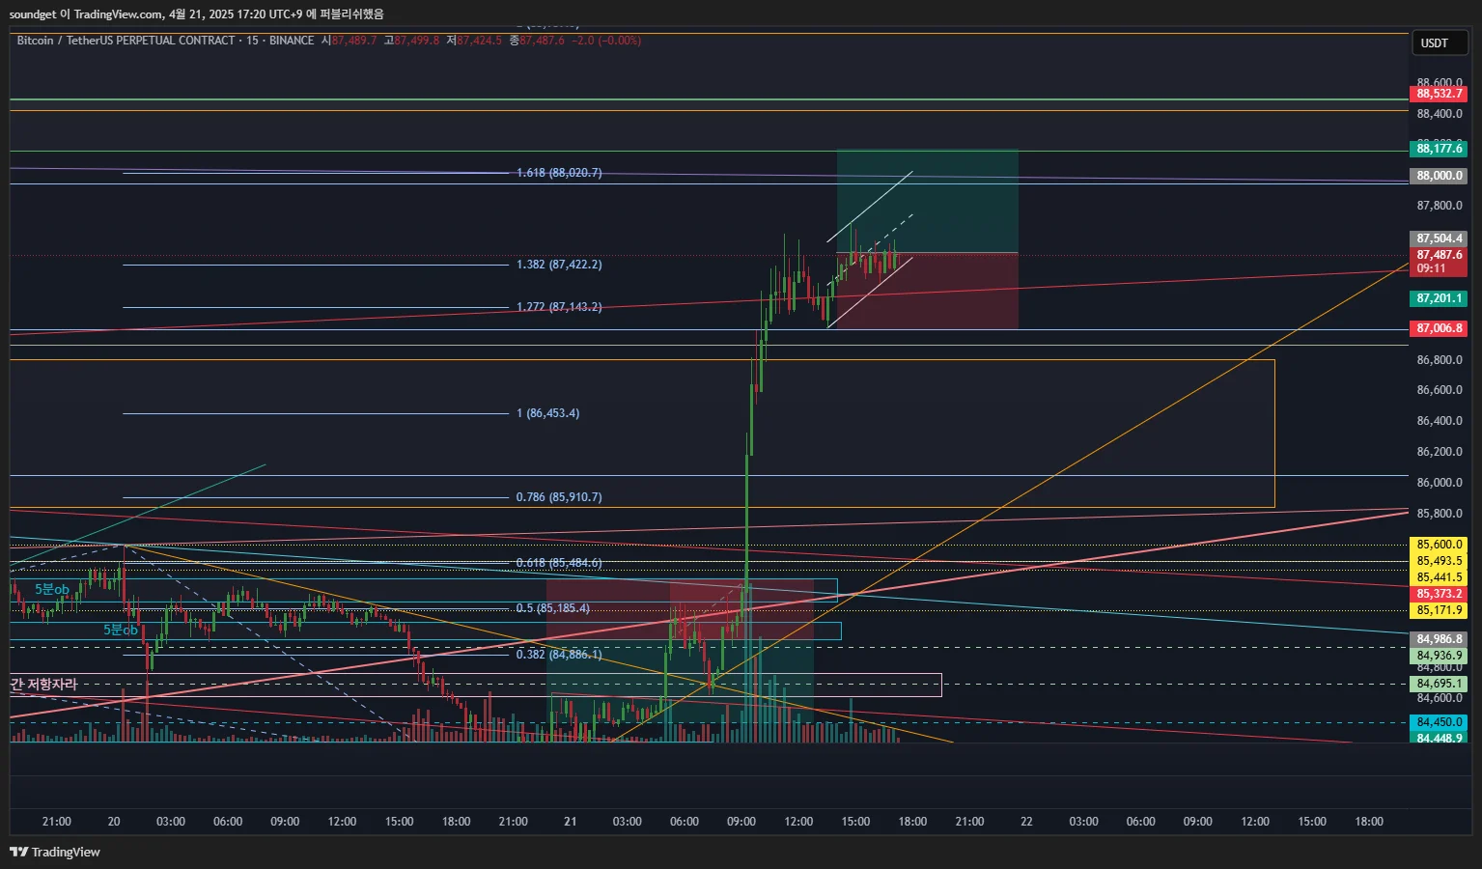Click the green 88,177.6 price axis tag

1439,149
